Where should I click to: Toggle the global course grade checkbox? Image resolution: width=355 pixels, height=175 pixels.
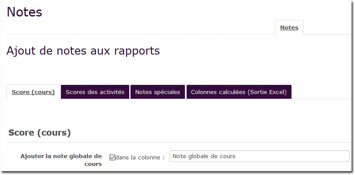112,157
